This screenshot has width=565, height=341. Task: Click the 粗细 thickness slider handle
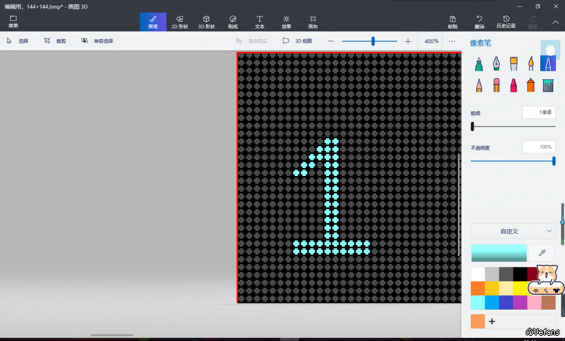click(472, 127)
